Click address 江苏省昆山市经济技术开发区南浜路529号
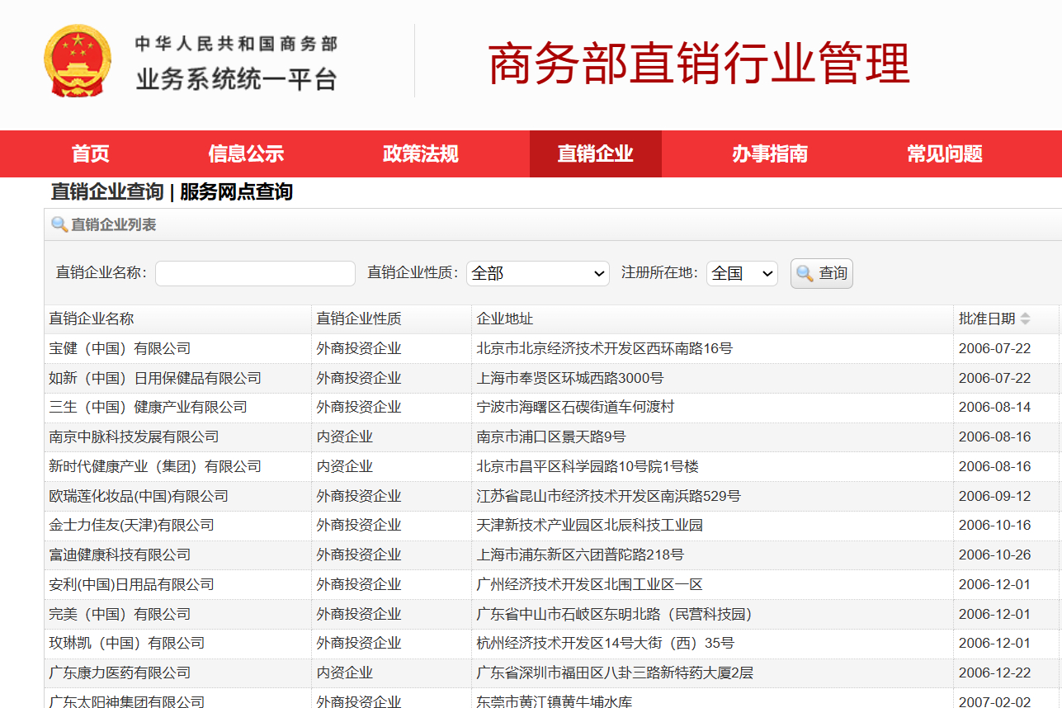1062x708 pixels. [x=609, y=496]
